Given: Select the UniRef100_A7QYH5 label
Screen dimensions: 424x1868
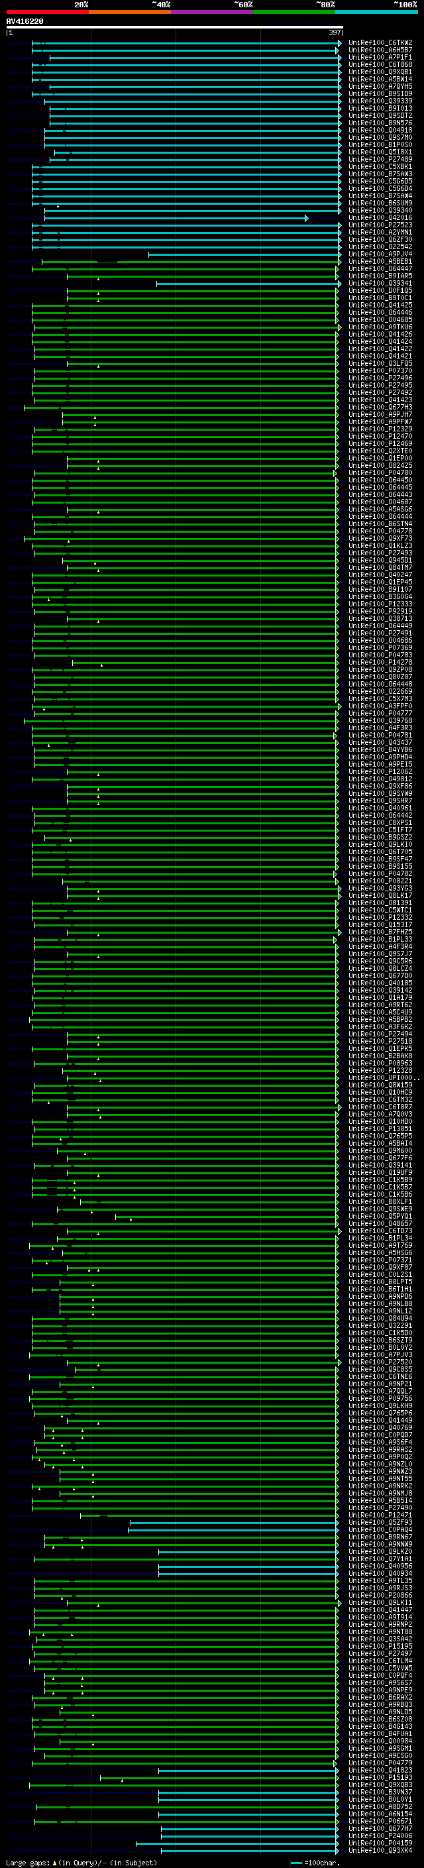Looking at the screenshot, I should tap(380, 86).
